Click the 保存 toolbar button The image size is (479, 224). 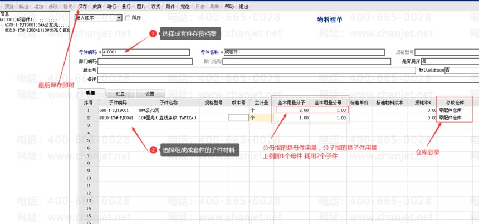click(x=82, y=7)
